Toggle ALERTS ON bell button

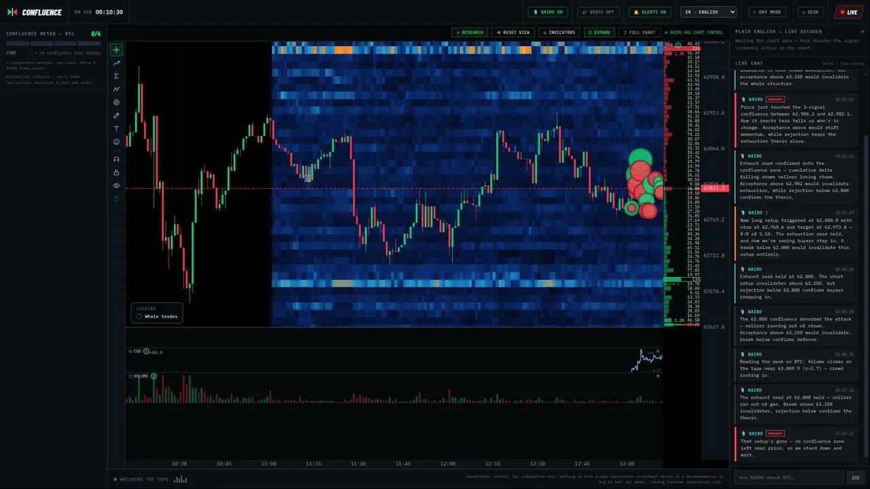point(650,12)
